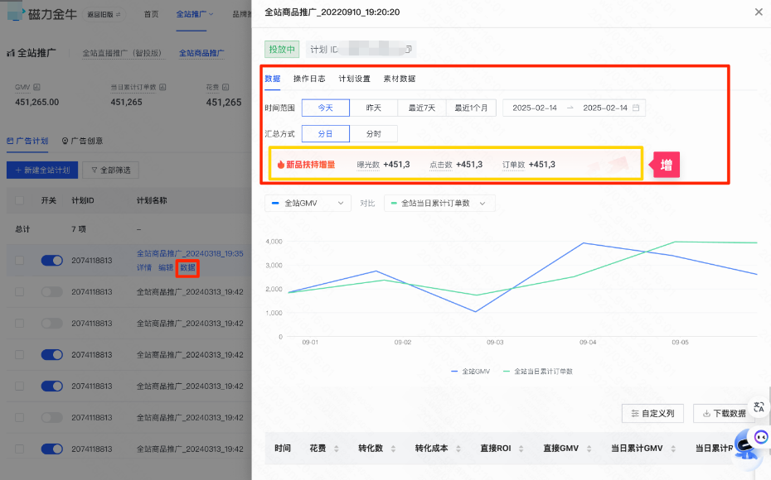Image resolution: width=771 pixels, height=480 pixels.
Task: Sort table by 花费 column
Action: [337, 448]
